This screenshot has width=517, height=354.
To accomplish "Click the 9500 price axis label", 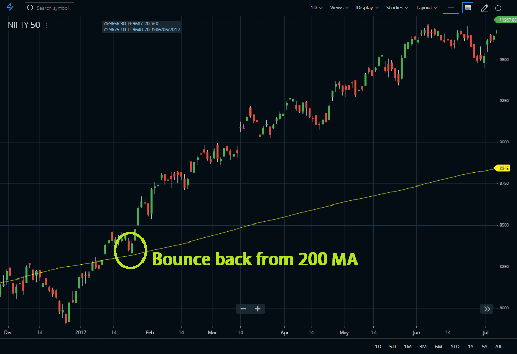I will tap(504, 60).
